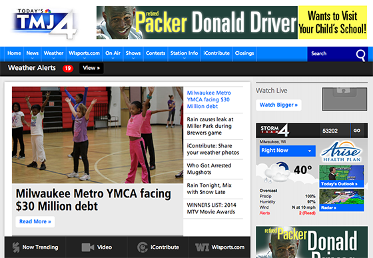Screen dimensions: 373x258
Task: Open the Radar map thumbnail
Action: (x=341, y=200)
